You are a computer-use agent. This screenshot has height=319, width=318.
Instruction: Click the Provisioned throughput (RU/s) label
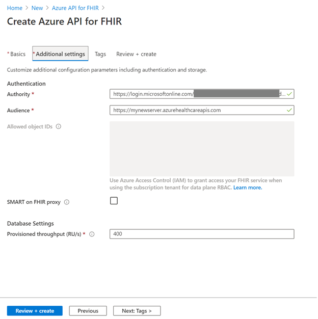(44, 234)
